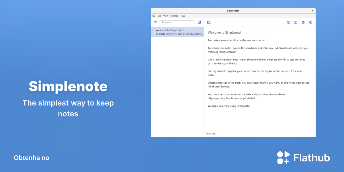Click the paragraph mentioning Pin to top

point(257,62)
